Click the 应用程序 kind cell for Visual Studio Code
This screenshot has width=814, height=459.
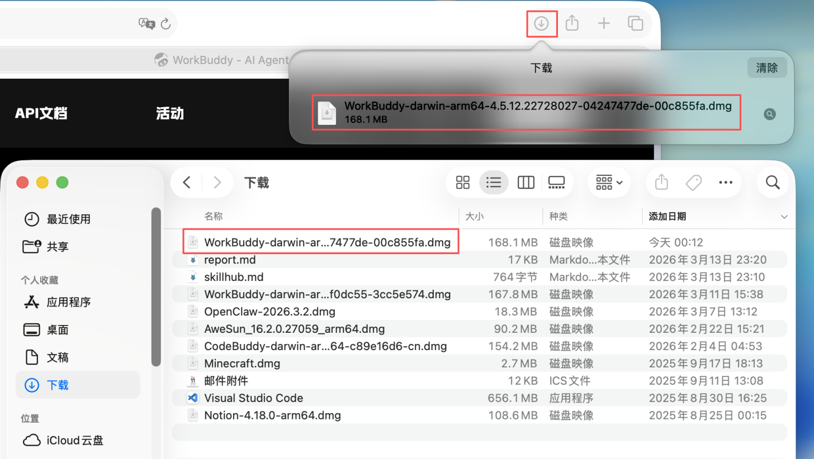pos(571,398)
